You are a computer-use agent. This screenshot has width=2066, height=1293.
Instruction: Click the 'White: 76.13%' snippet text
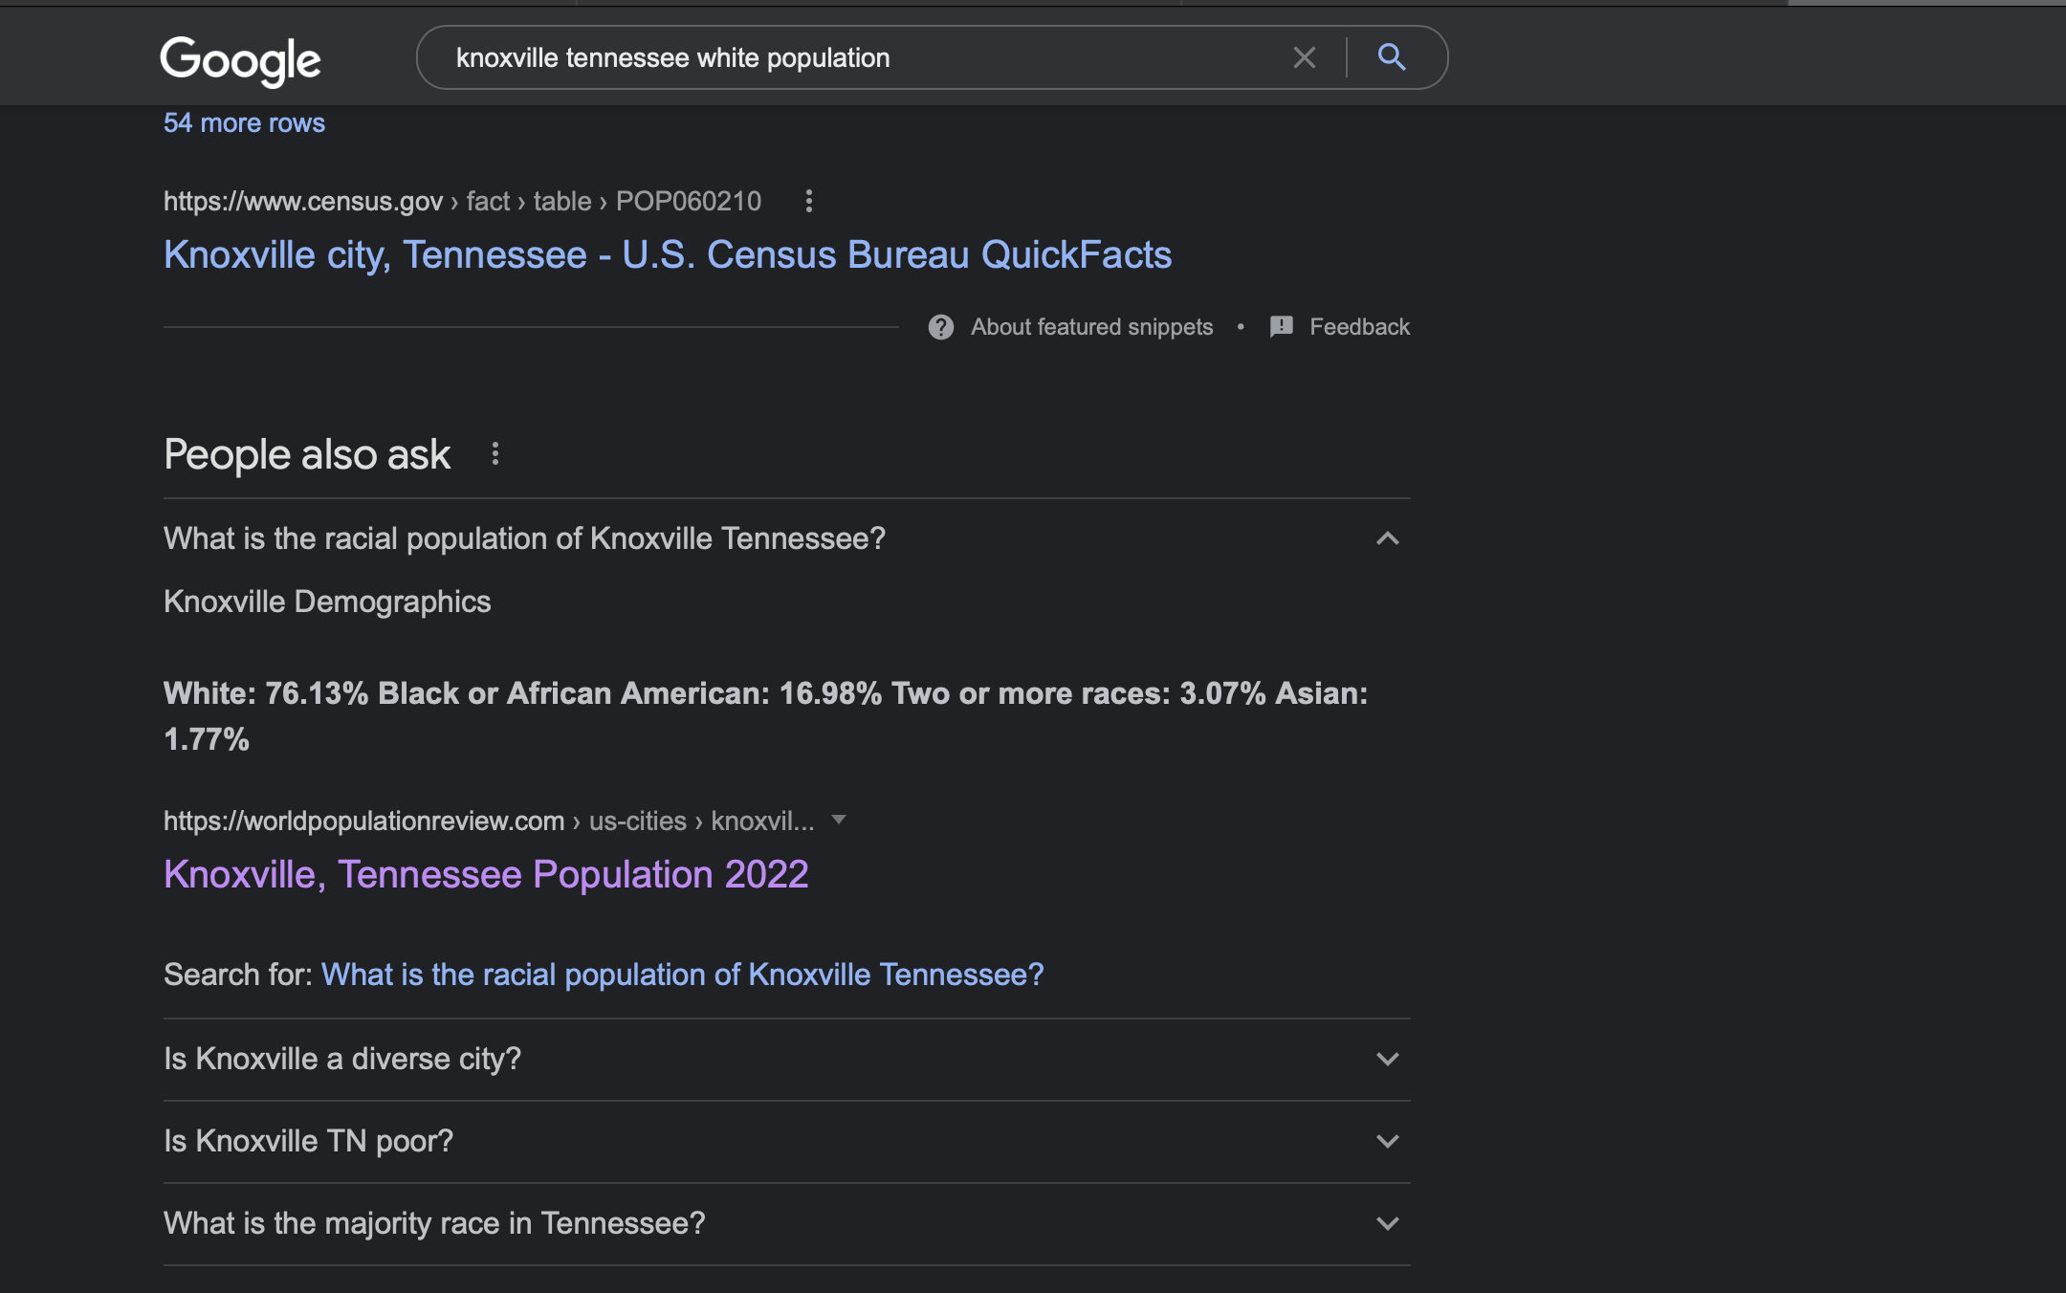click(266, 693)
